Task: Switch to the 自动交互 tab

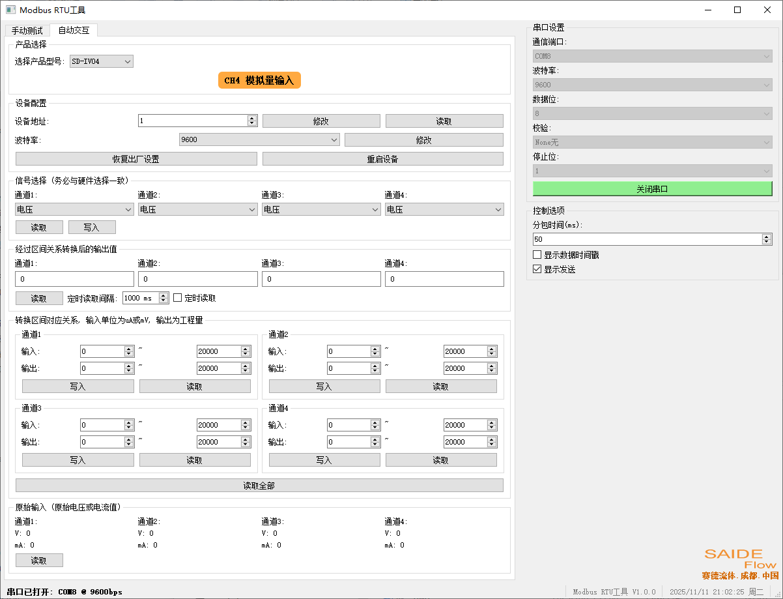Action: [x=73, y=30]
